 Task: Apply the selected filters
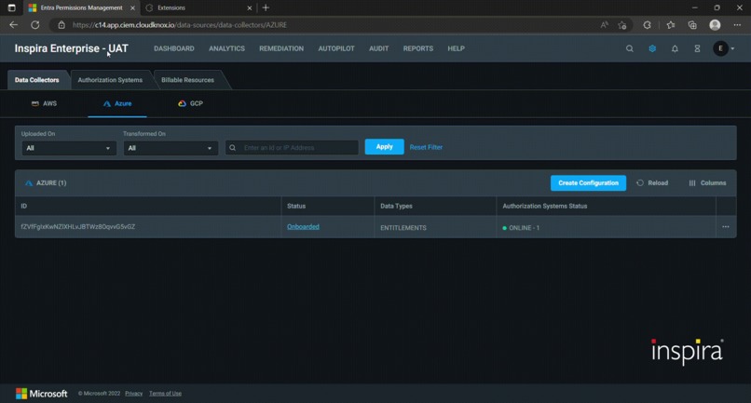384,147
